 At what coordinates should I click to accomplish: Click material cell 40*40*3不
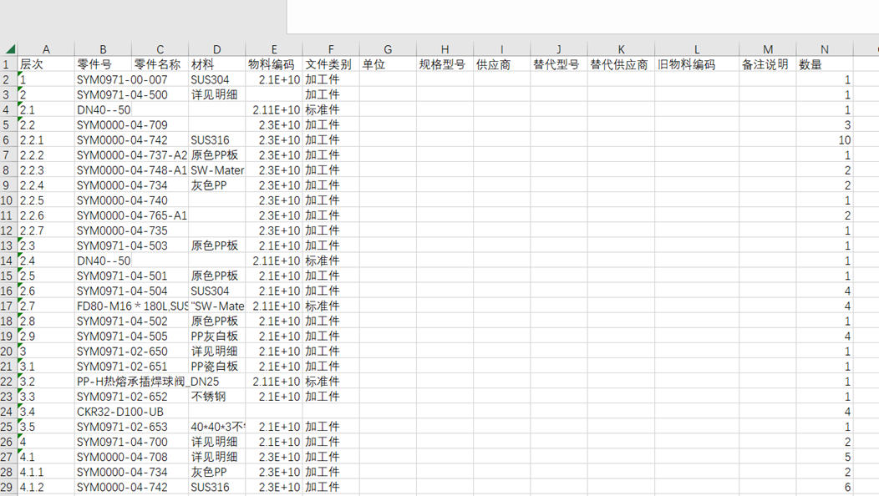click(217, 427)
